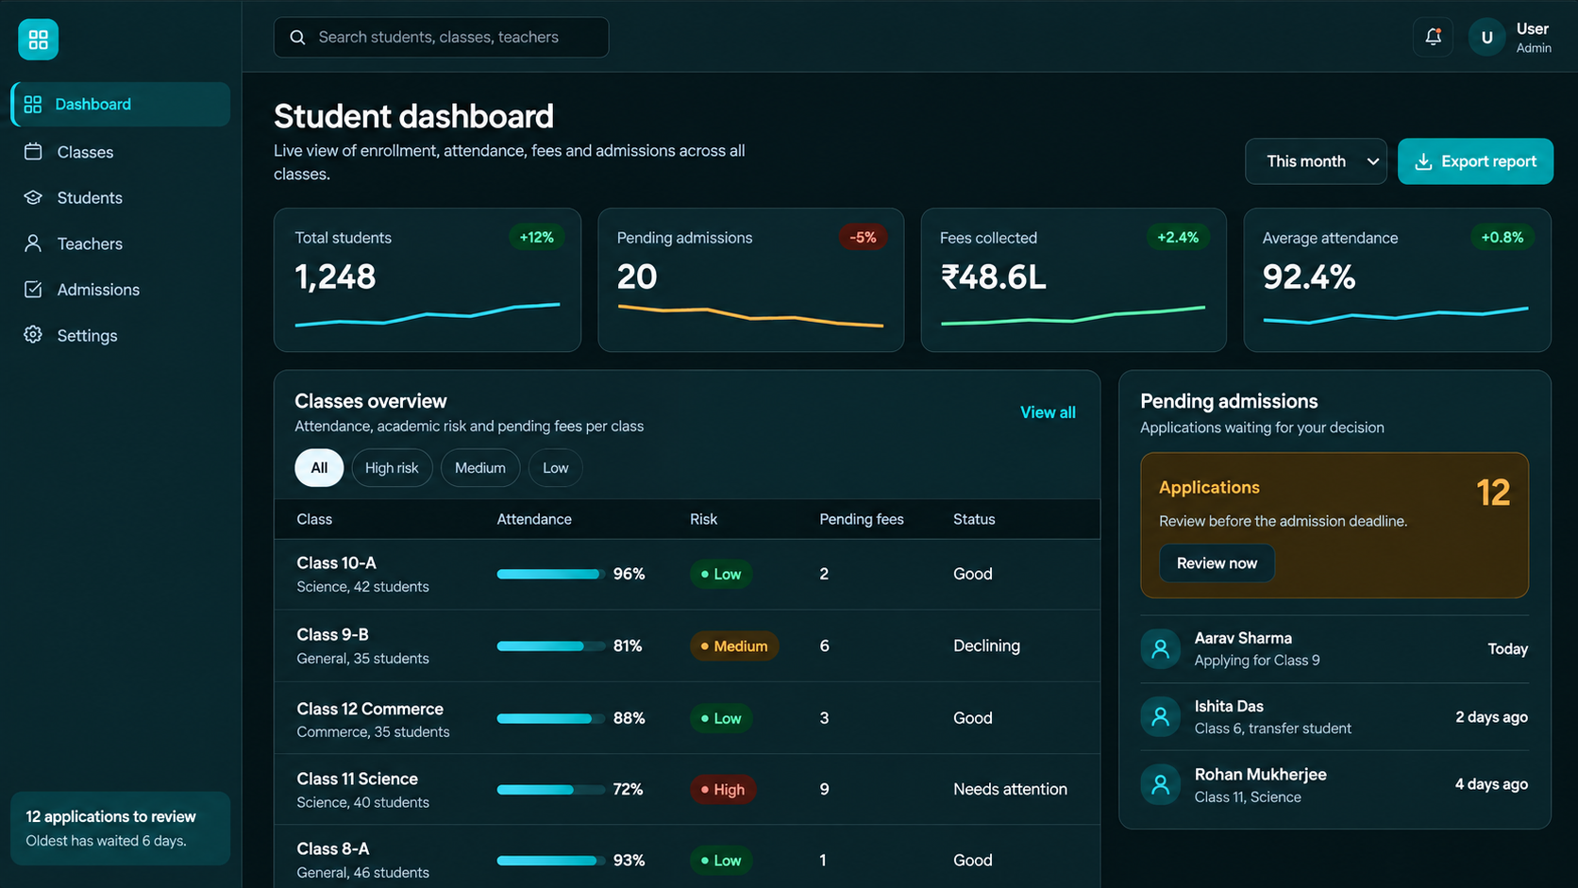
Task: Click the Teachers person icon
Action: click(33, 243)
